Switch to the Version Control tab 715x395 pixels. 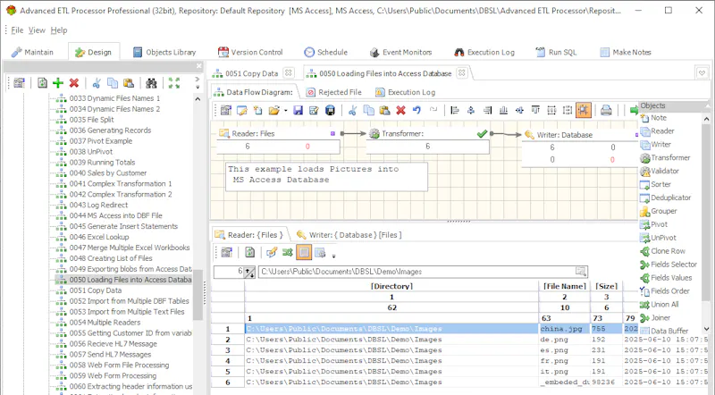point(250,52)
